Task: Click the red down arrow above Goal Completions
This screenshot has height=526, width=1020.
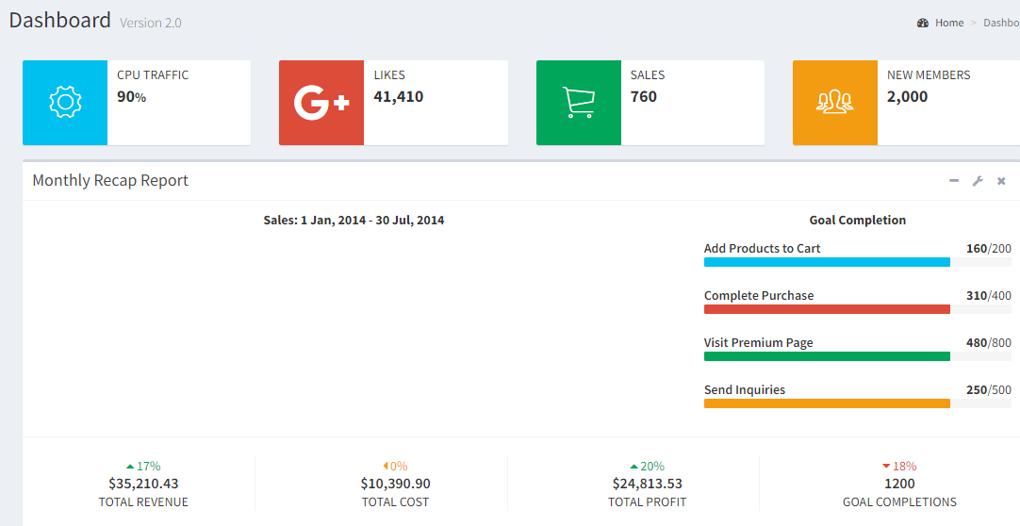Action: click(x=886, y=467)
